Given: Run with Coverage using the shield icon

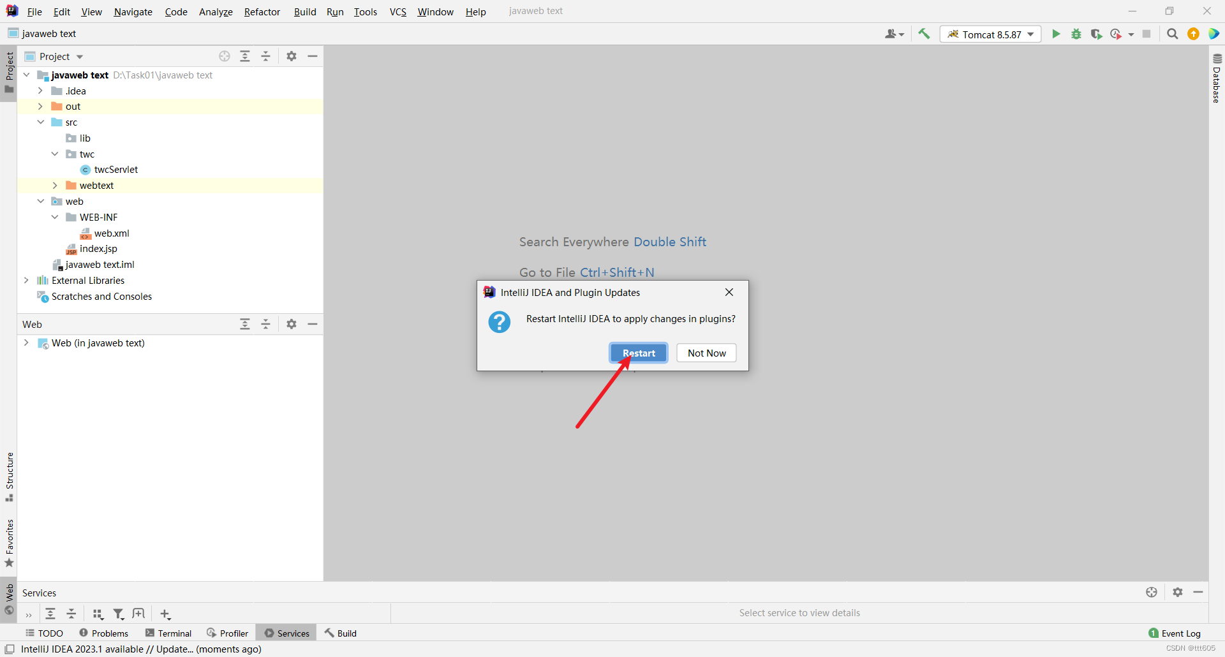Looking at the screenshot, I should (x=1096, y=34).
